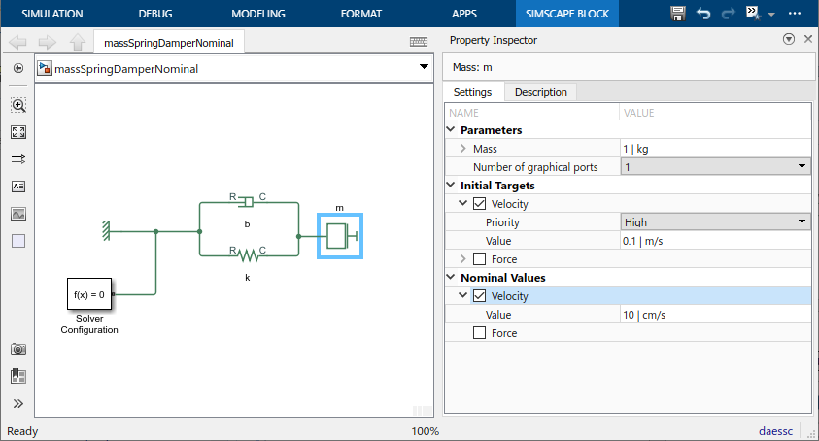Click the initial Velocity value field
This screenshot has width=819, height=441.
(x=715, y=241)
